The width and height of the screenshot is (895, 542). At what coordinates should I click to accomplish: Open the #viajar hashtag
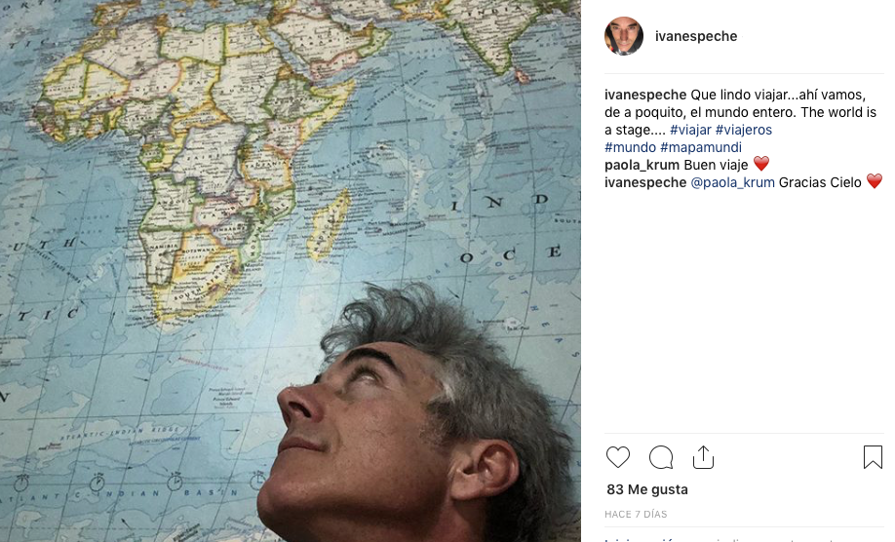(x=690, y=130)
